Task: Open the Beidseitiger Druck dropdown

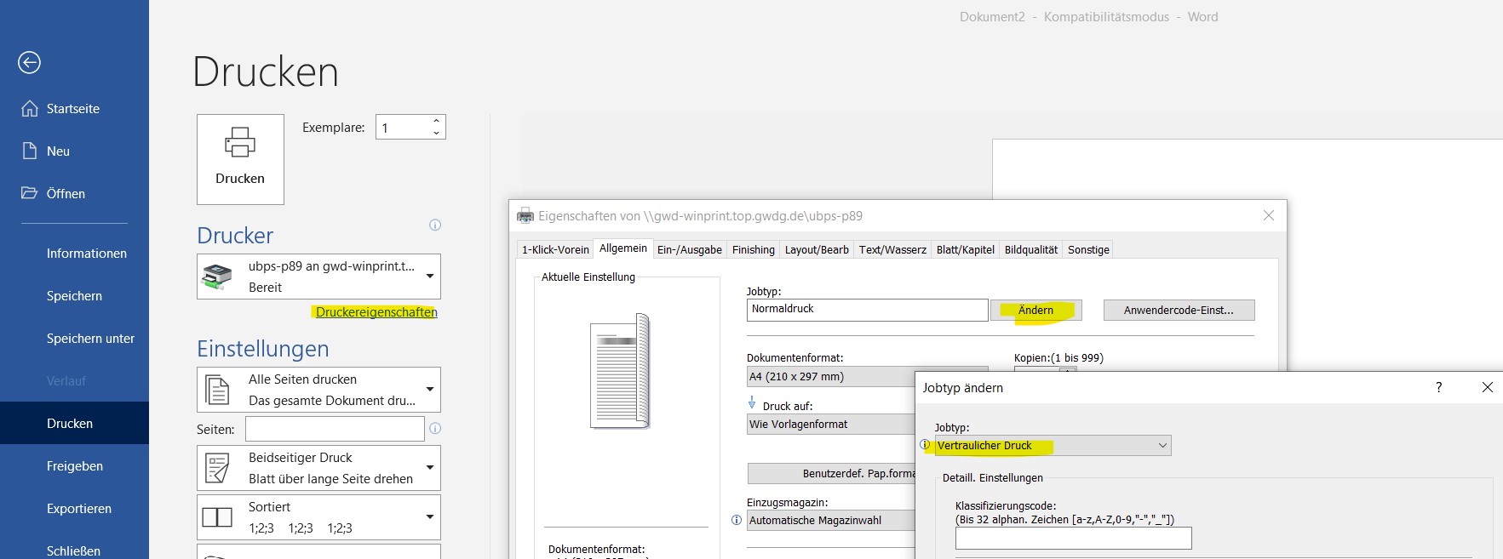Action: coord(318,468)
